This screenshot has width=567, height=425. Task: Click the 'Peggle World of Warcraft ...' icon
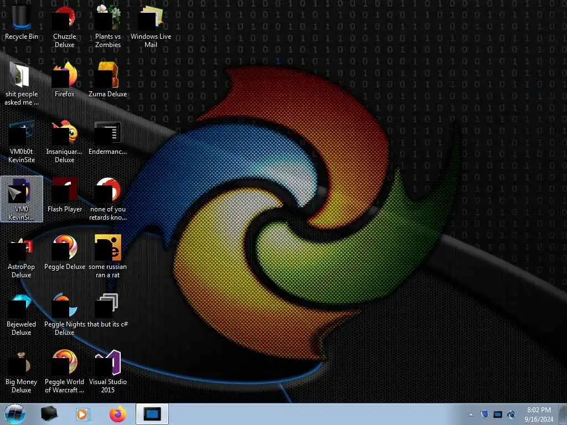(x=64, y=371)
